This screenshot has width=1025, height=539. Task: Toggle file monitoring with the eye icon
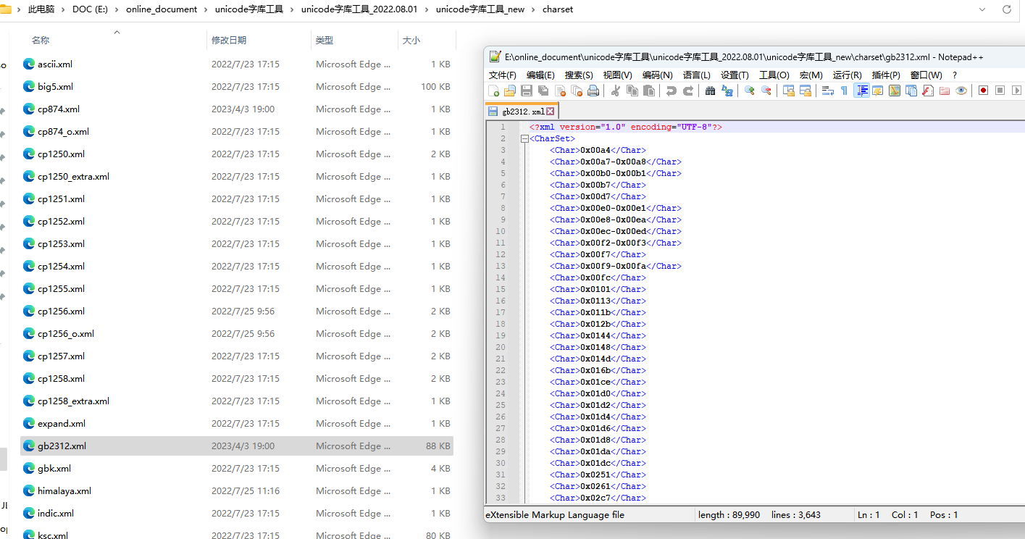point(961,91)
